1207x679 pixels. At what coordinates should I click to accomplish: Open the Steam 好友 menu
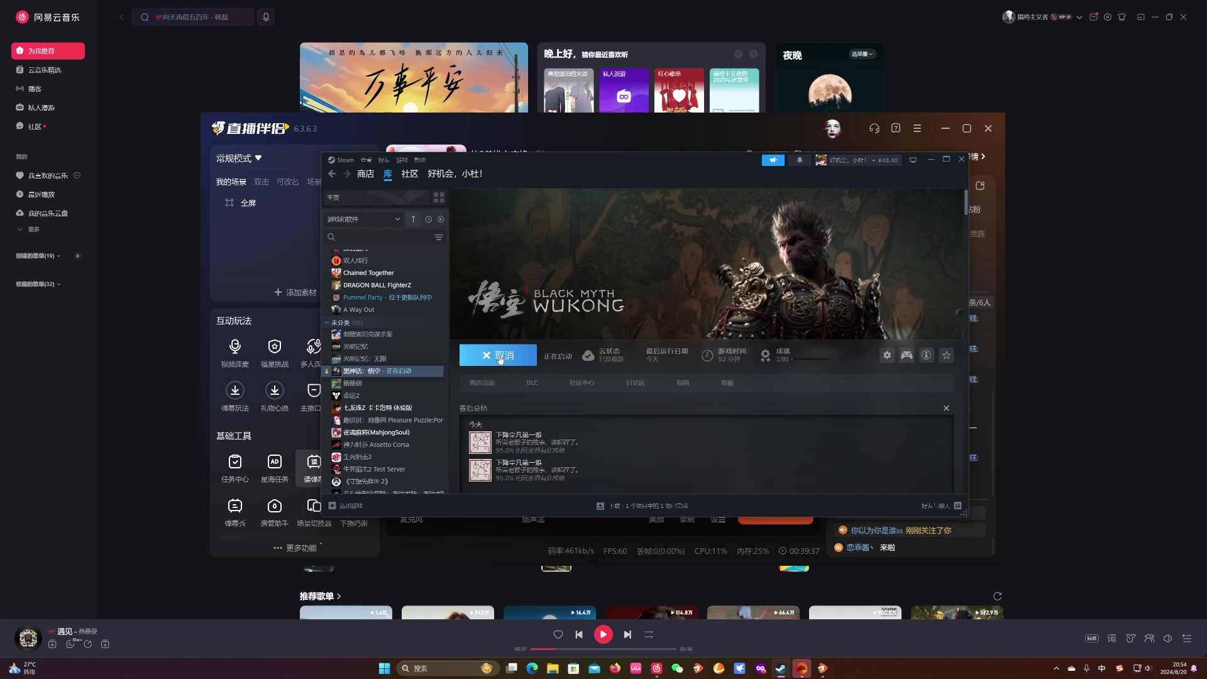click(383, 160)
